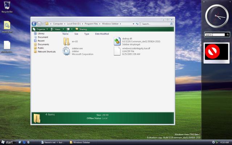The image size is (232, 145).
Task: Click the sidebar search magnifier icon
Action: (227, 35)
